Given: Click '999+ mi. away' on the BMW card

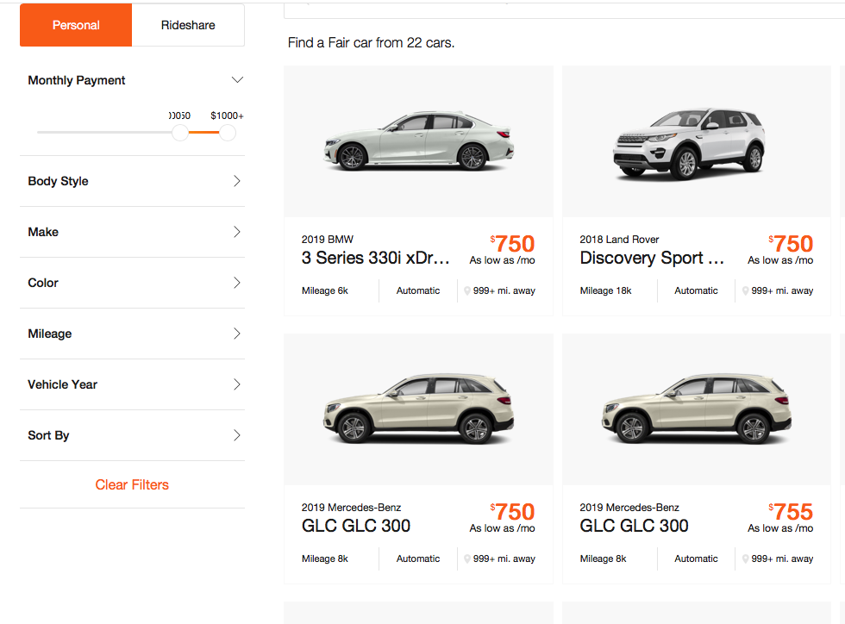Looking at the screenshot, I should pyautogui.click(x=504, y=290).
